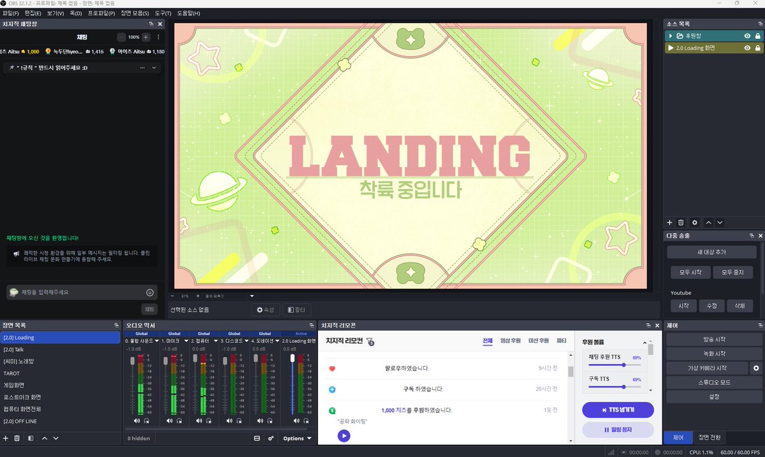Mute the 0. 통합 사운드 channel

tap(137, 421)
